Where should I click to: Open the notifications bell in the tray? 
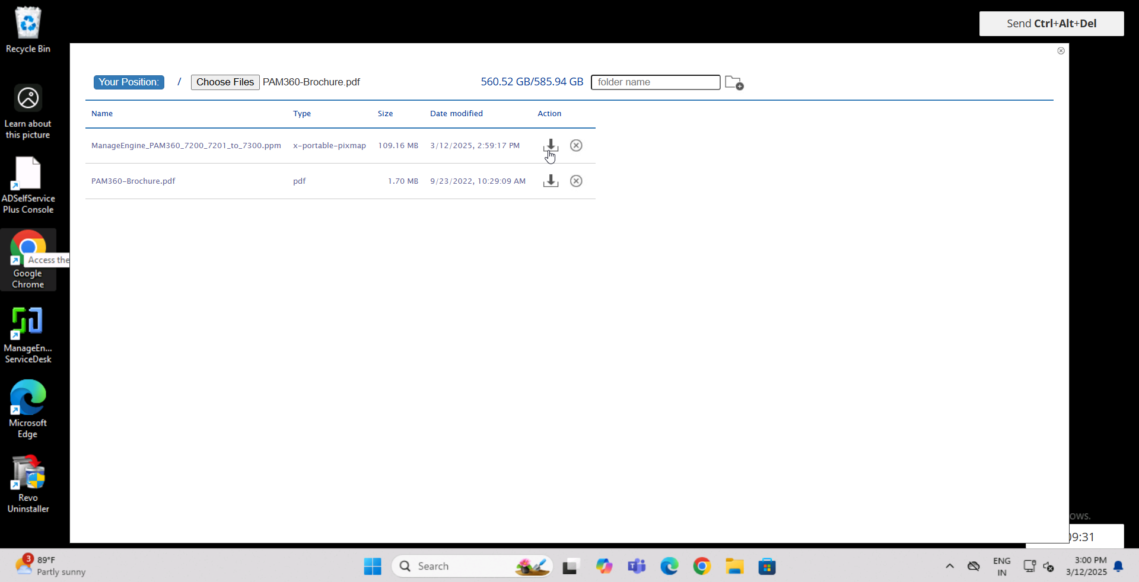click(x=1119, y=566)
